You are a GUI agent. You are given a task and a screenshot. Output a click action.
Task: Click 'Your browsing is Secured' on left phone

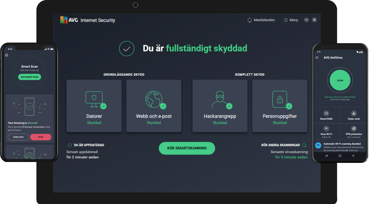[23, 123]
